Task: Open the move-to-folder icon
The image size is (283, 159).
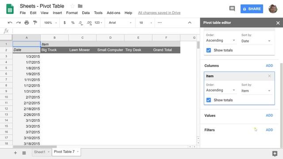Action: click(80, 6)
